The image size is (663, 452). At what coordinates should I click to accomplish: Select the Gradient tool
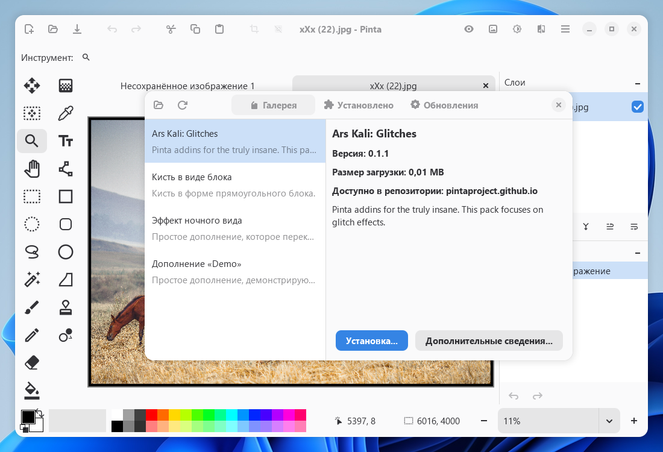[66, 86]
